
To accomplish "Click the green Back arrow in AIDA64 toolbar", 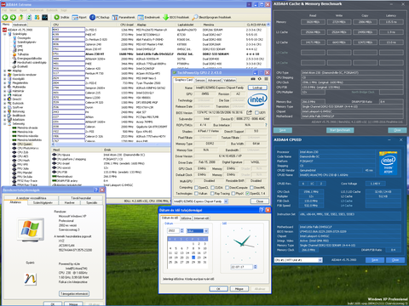I will [x=5, y=17].
